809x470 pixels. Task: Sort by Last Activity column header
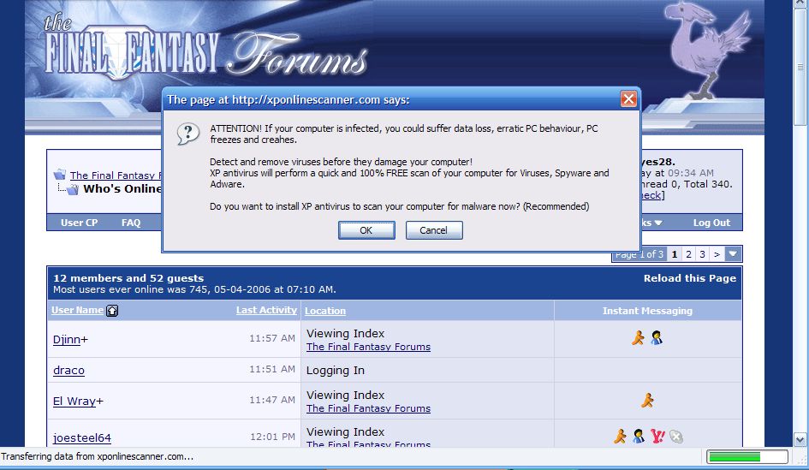pos(266,310)
